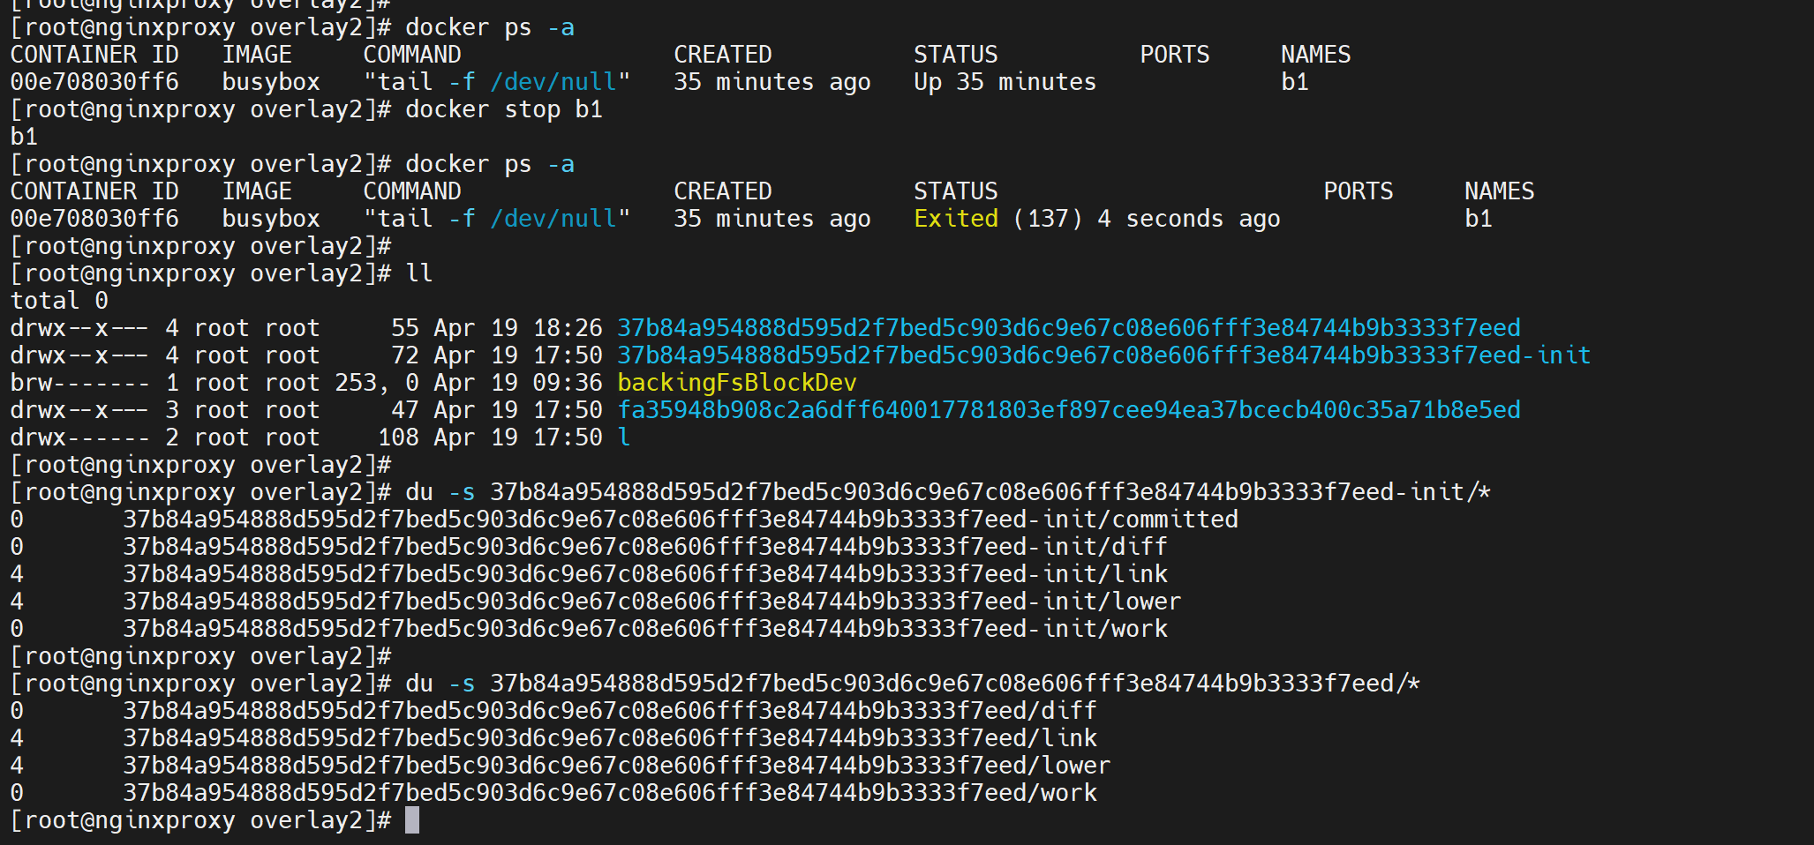The width and height of the screenshot is (1814, 845).
Task: Click the fa35948b directory name in listing
Action: click(1068, 410)
